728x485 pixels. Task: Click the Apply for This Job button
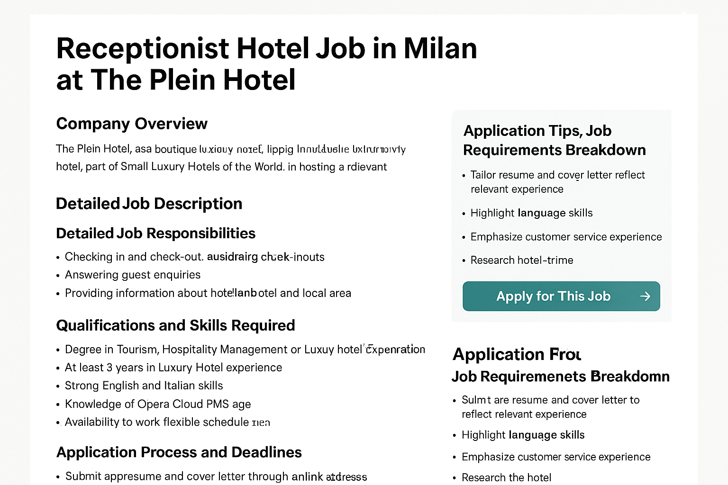(561, 296)
